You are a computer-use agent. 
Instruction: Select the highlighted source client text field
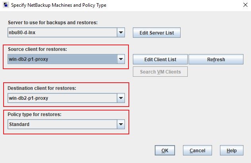point(62,59)
